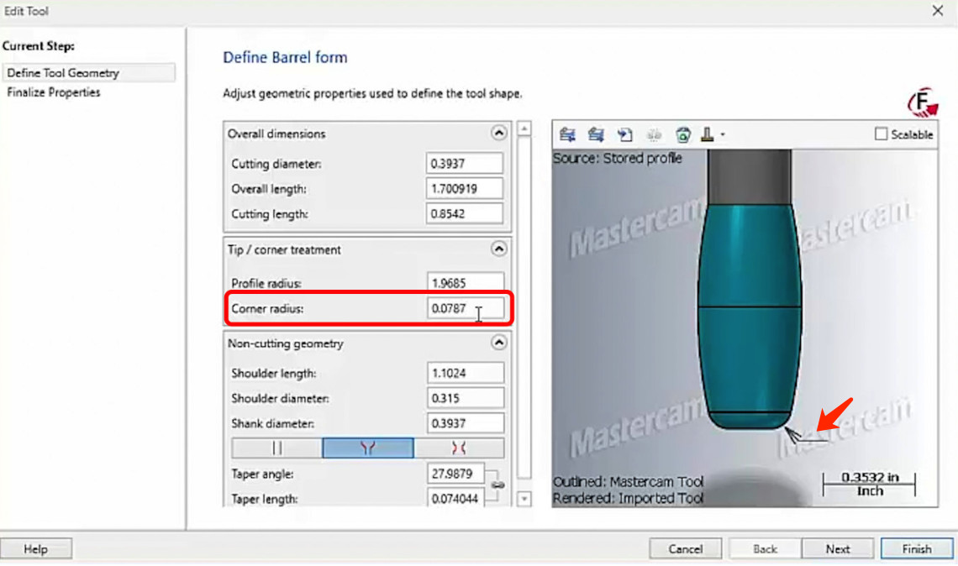The width and height of the screenshot is (958, 566).
Task: Click the Cutting length field
Action: [x=465, y=213]
